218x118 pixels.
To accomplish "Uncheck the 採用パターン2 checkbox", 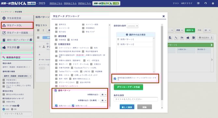I will click(73, 106).
